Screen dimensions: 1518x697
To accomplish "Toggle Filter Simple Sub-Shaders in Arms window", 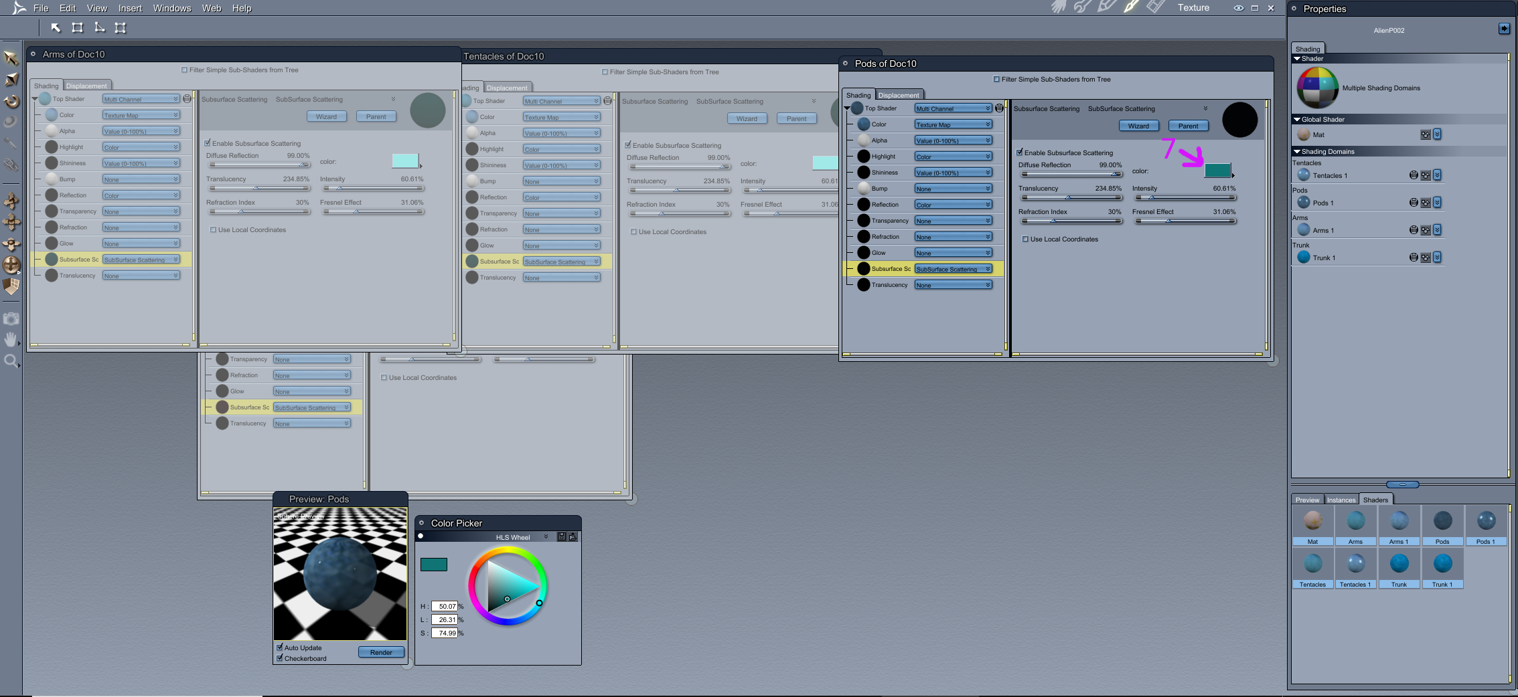I will [x=184, y=70].
